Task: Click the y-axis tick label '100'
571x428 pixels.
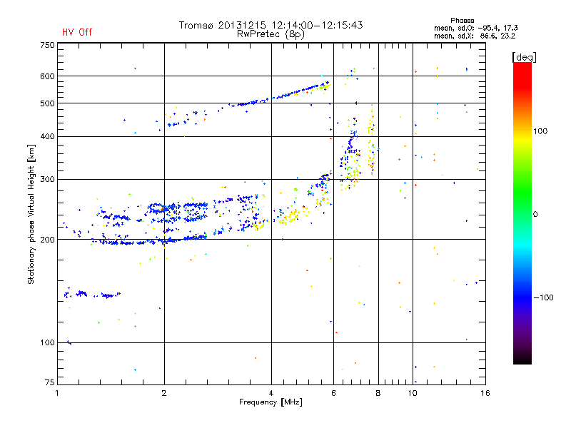Action: click(47, 342)
